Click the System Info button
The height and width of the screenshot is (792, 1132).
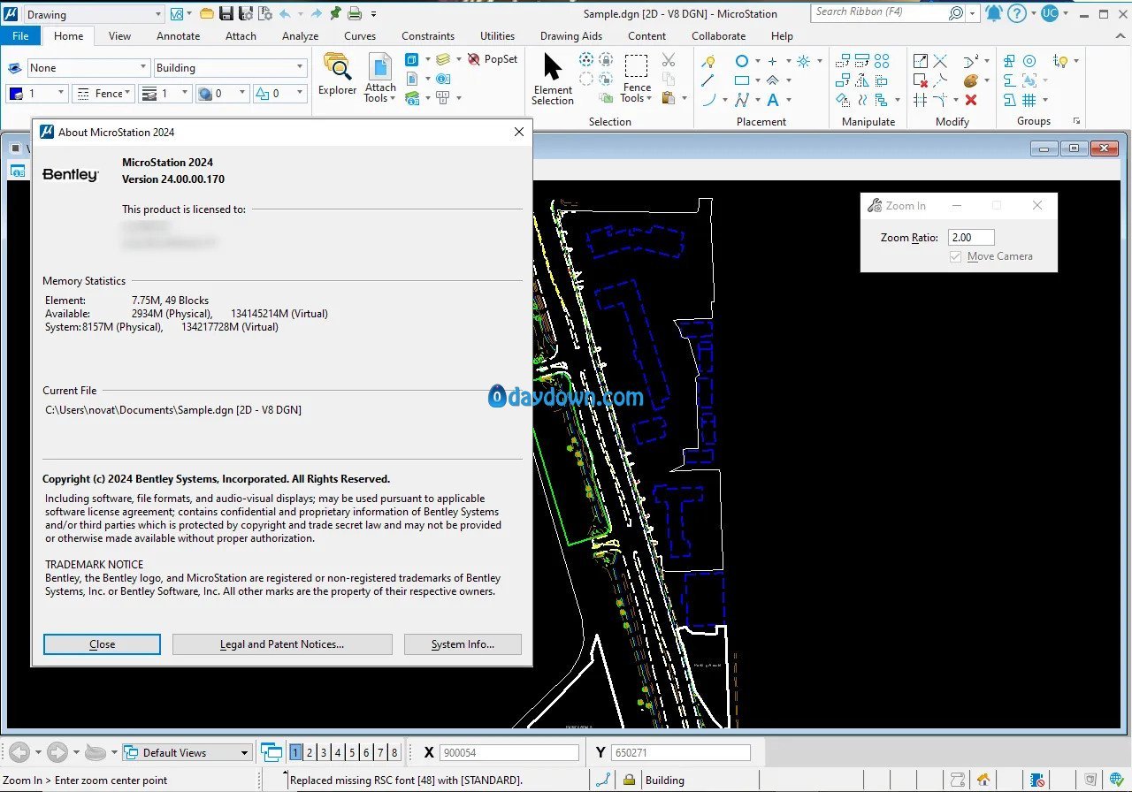(x=463, y=644)
